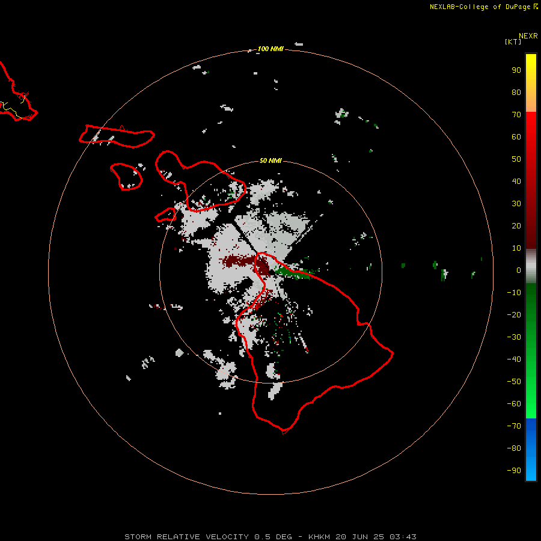Click the KHKM station identifier in the caption
Viewport: 541px width, 541px height.
(319, 537)
